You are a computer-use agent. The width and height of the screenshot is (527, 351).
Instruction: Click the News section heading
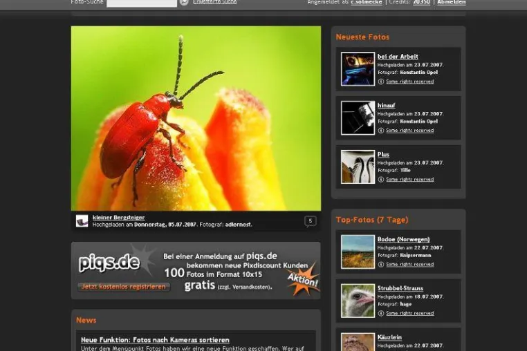tap(86, 321)
